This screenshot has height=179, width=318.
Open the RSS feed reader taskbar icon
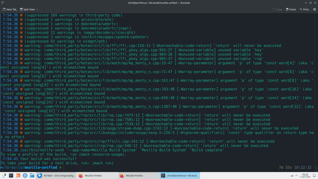click(18, 176)
